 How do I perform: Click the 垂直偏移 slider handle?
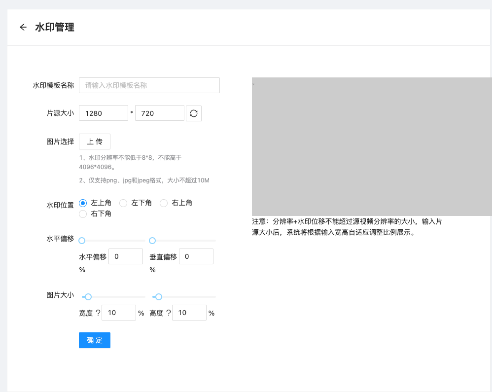pos(152,241)
